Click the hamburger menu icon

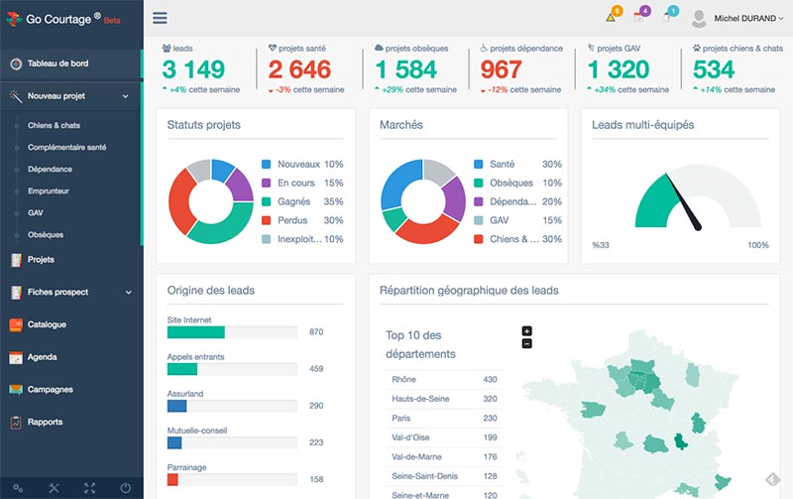pos(160,18)
